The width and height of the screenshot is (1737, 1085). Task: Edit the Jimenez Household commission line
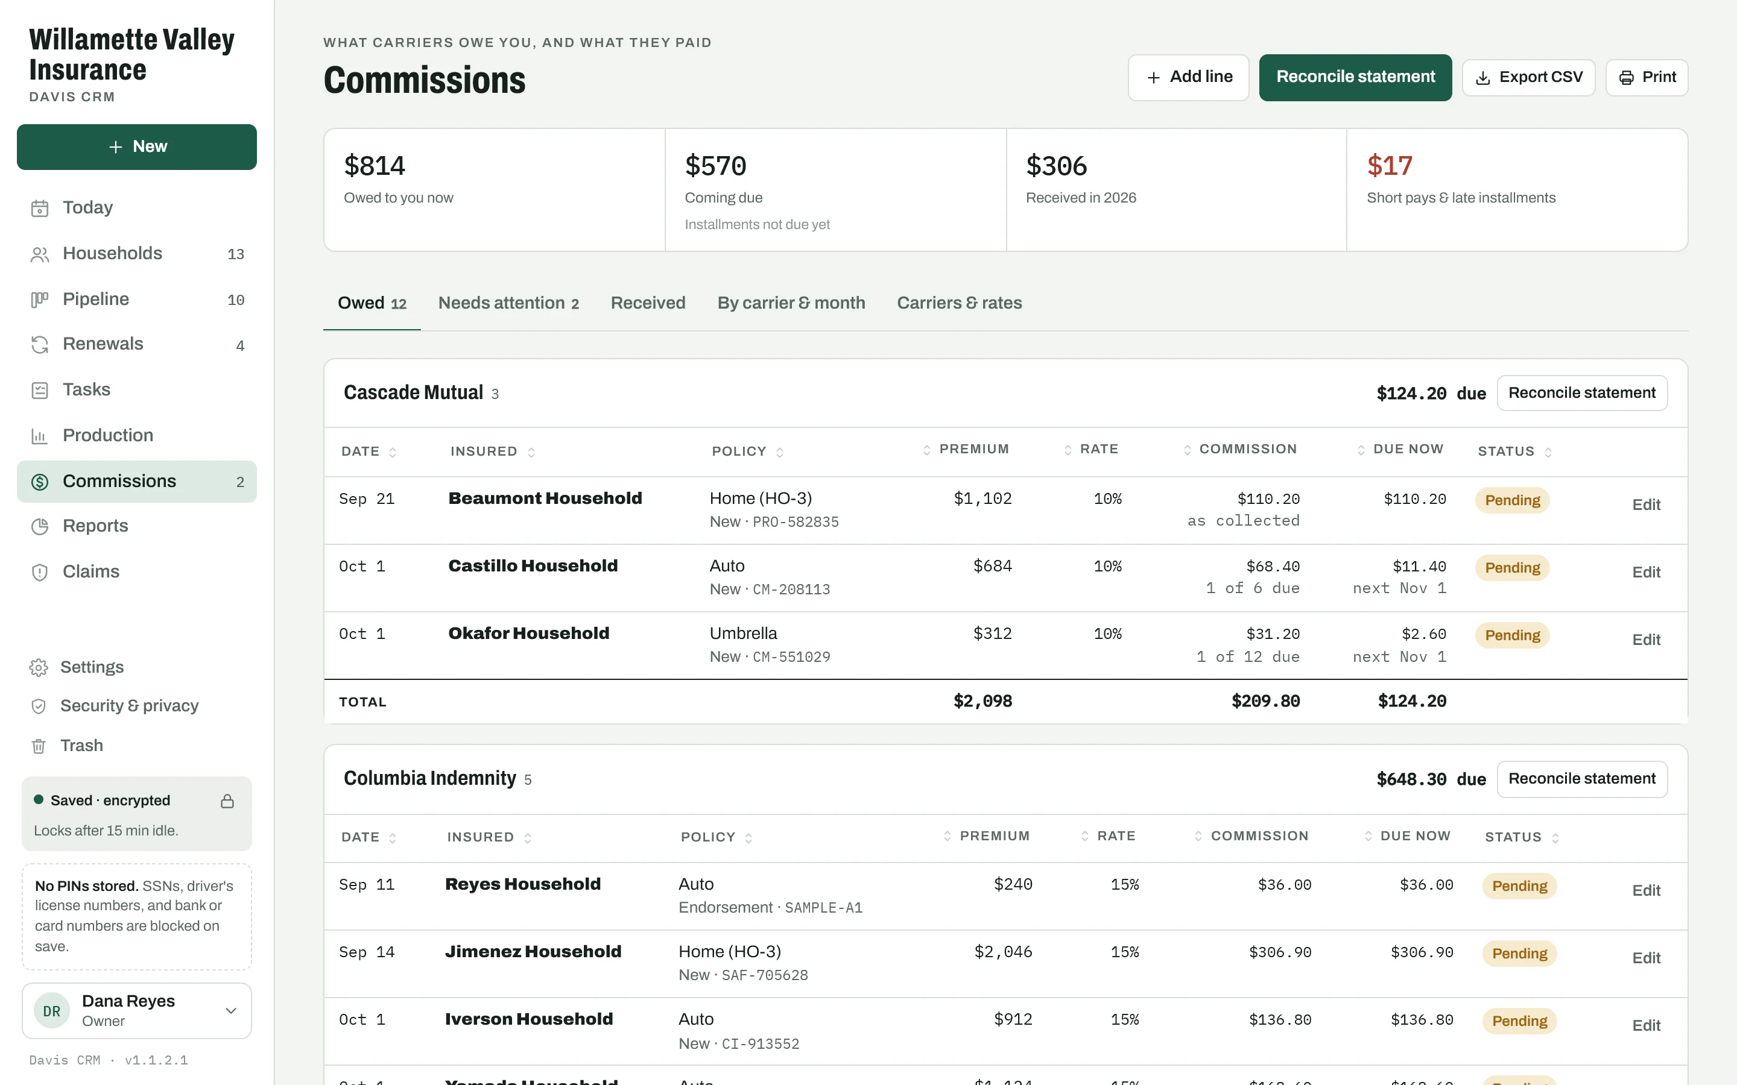[x=1646, y=958]
